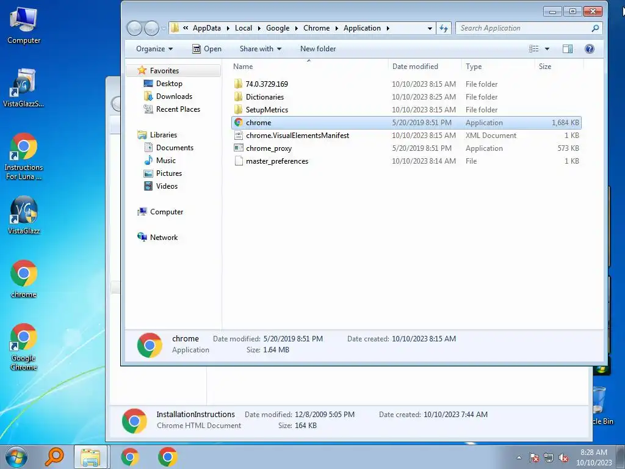
Task: Toggle the preview pane button
Action: coord(568,49)
